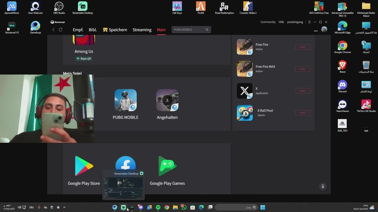Viewport: 378px width, 212px height.
Task: Open the Gameloop hamburger menu
Action: [x=309, y=22]
